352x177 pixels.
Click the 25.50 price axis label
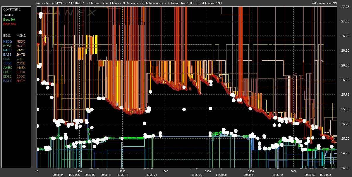[x=345, y=109]
